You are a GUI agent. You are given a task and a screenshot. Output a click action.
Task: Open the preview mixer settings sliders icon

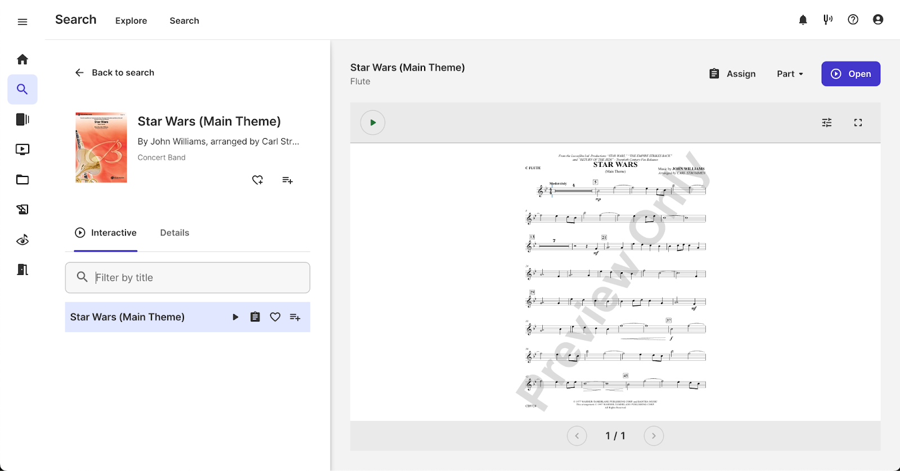(x=827, y=123)
